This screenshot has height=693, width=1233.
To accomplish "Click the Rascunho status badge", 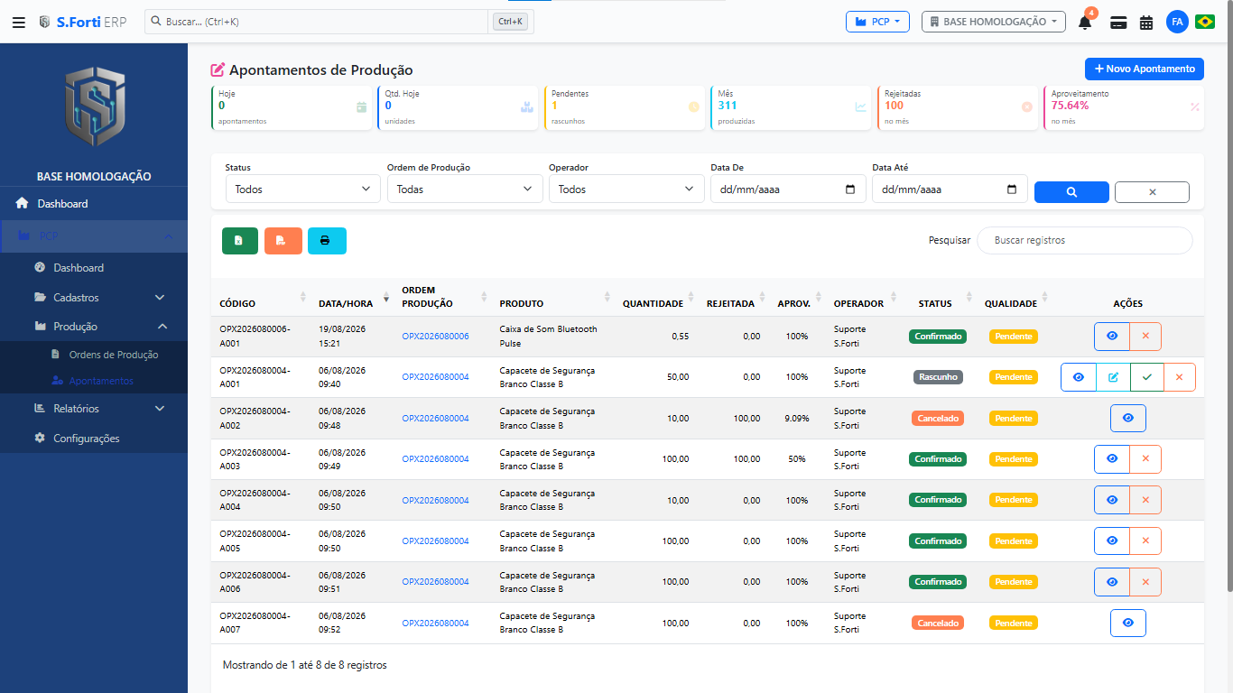I will point(938,377).
